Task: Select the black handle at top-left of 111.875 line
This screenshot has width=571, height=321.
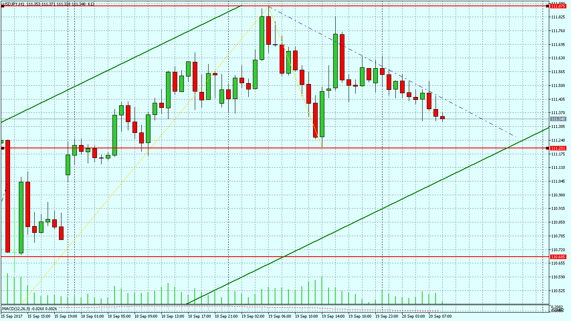Action: 3,6
